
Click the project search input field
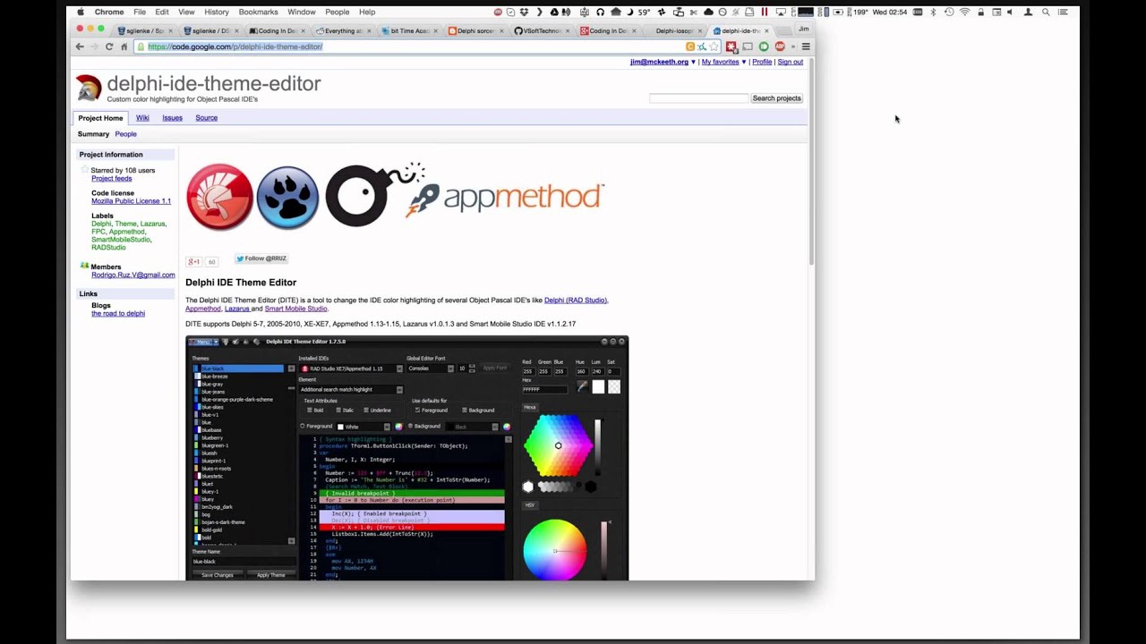pyautogui.click(x=698, y=98)
